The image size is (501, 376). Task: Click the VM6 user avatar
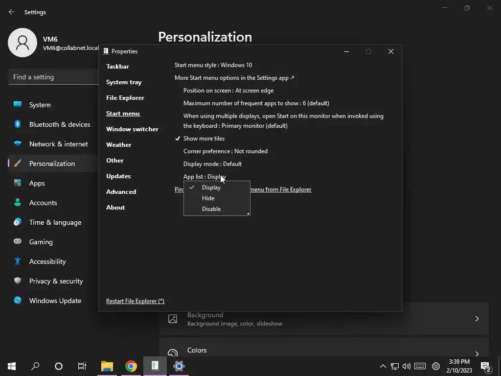[x=23, y=43]
